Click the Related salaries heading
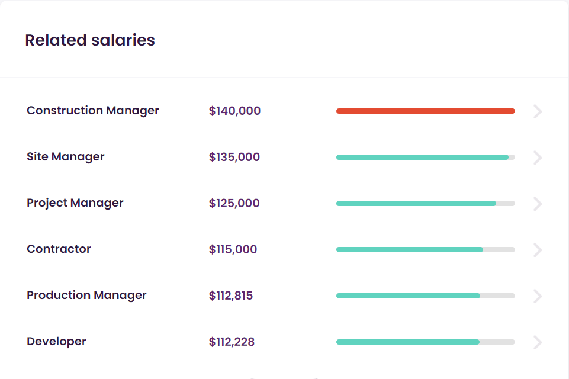 (90, 40)
